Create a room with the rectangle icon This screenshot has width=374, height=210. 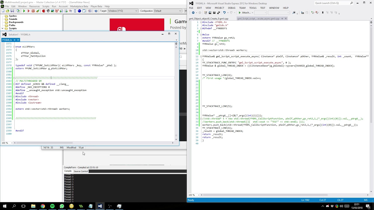point(84,11)
